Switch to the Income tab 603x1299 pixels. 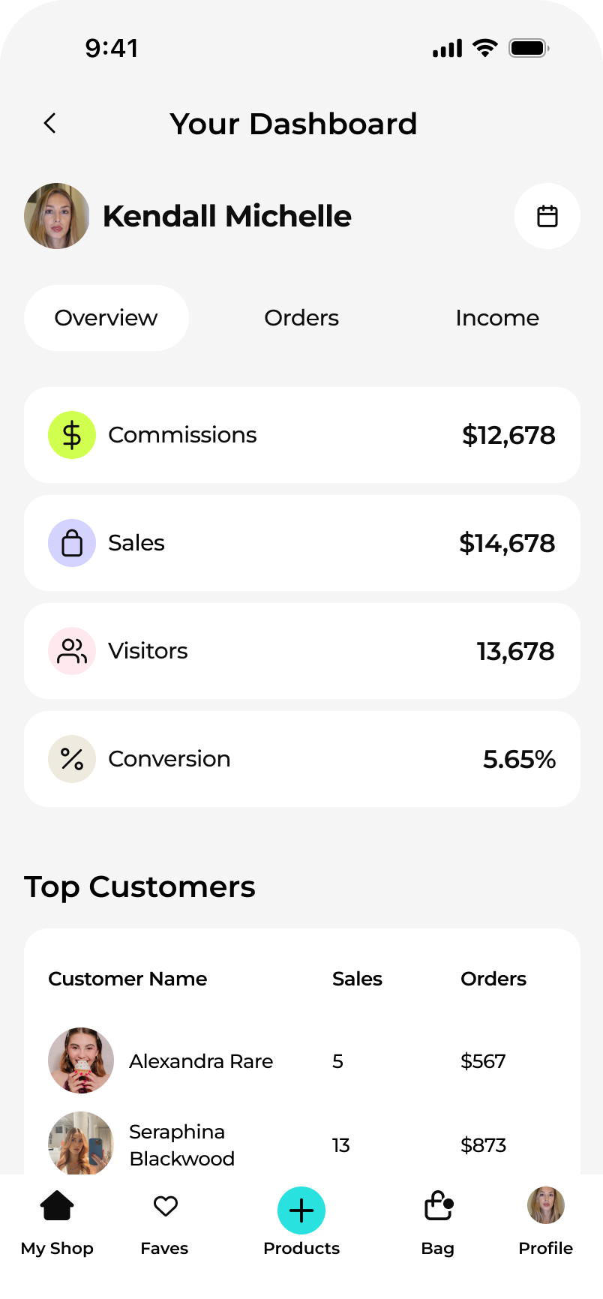coord(497,318)
